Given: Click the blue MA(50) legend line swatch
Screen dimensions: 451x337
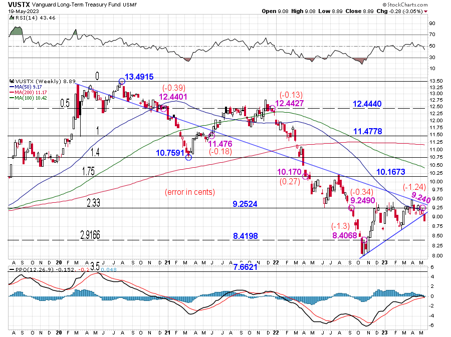Looking at the screenshot, I should point(12,87).
